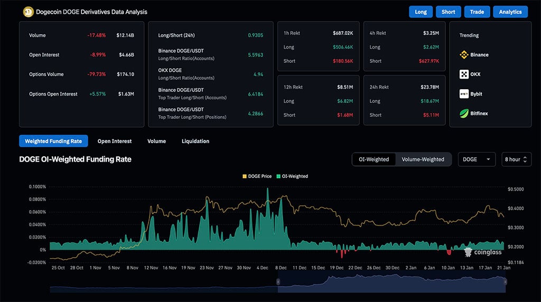This screenshot has height=302, width=541.
Task: Click the Long button
Action: [421, 12]
